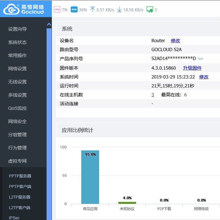Open PPTP服务器 submenu item
The width and height of the screenshot is (220, 220).
(20, 176)
